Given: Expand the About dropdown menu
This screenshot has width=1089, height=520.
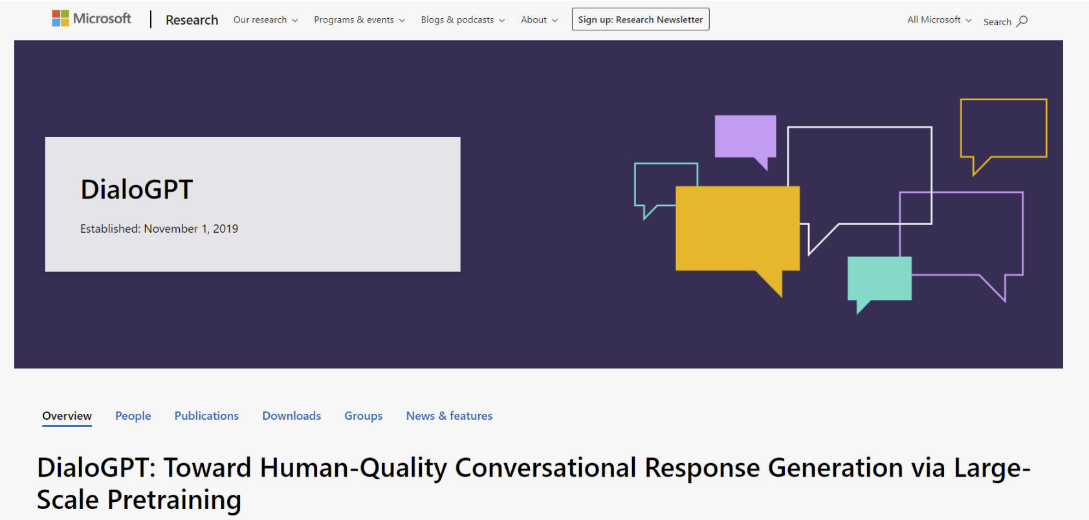Looking at the screenshot, I should 539,20.
